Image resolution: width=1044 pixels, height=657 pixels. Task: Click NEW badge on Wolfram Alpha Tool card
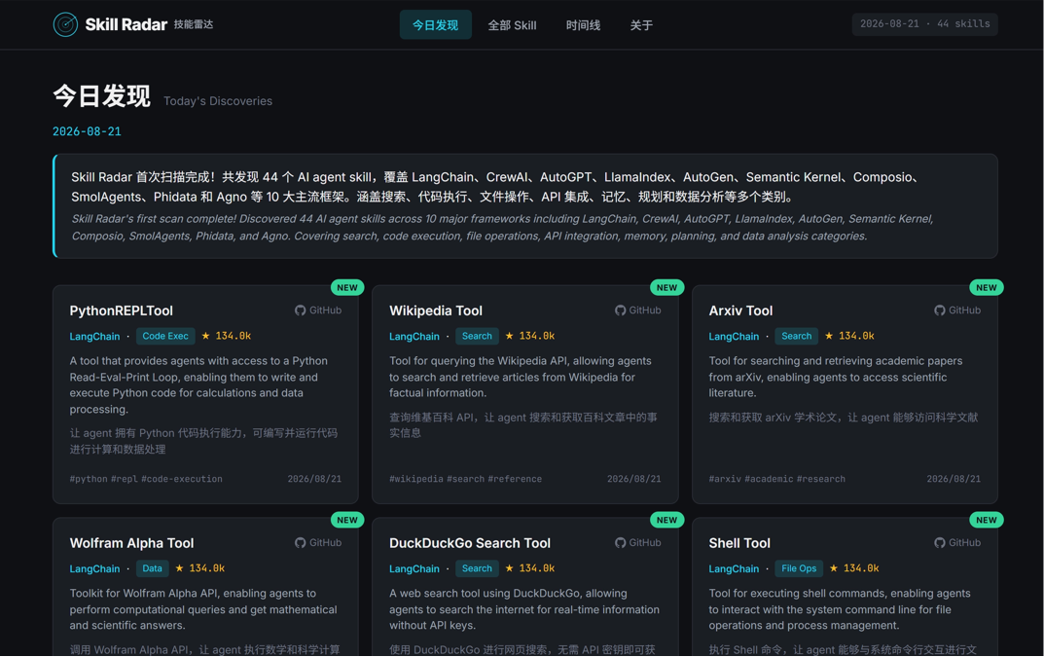point(347,521)
